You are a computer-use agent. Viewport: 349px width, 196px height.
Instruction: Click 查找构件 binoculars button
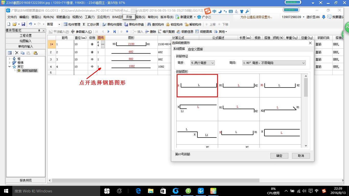click(x=156, y=24)
